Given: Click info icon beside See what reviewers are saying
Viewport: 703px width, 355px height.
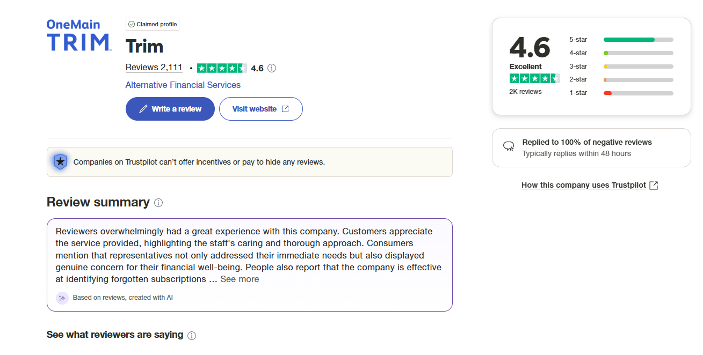Looking at the screenshot, I should 192,336.
